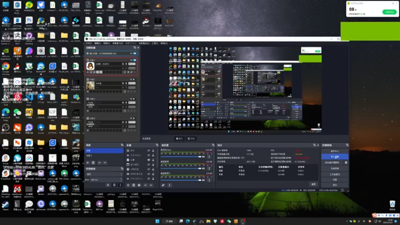This screenshot has height=225, width=400.
Task: Click the QQ penguin thumbnail in group 1
Action: click(90, 66)
